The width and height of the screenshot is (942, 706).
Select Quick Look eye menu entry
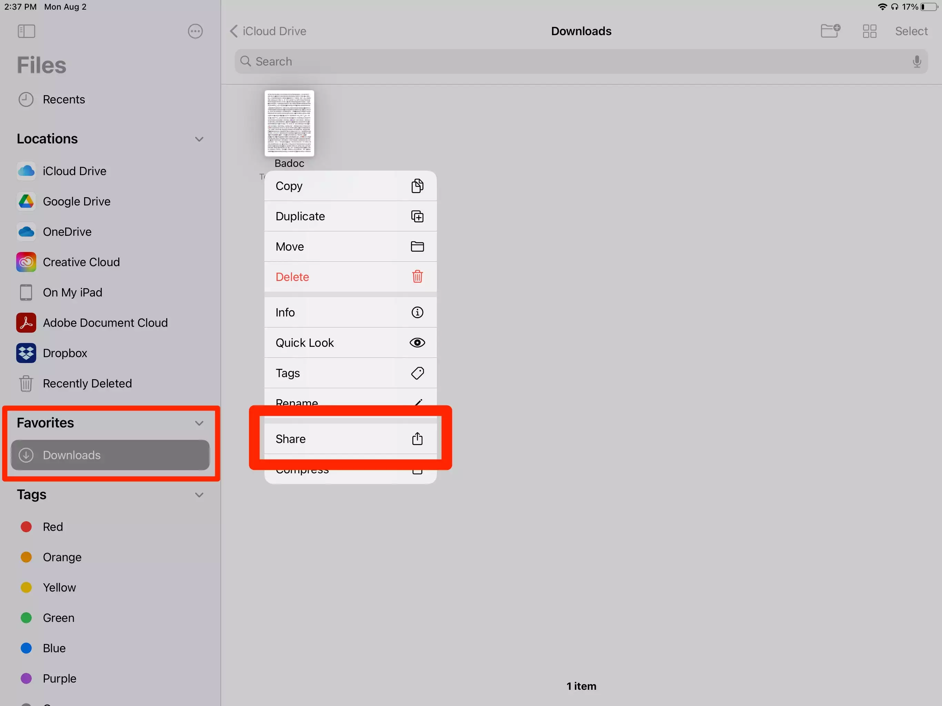tap(350, 343)
